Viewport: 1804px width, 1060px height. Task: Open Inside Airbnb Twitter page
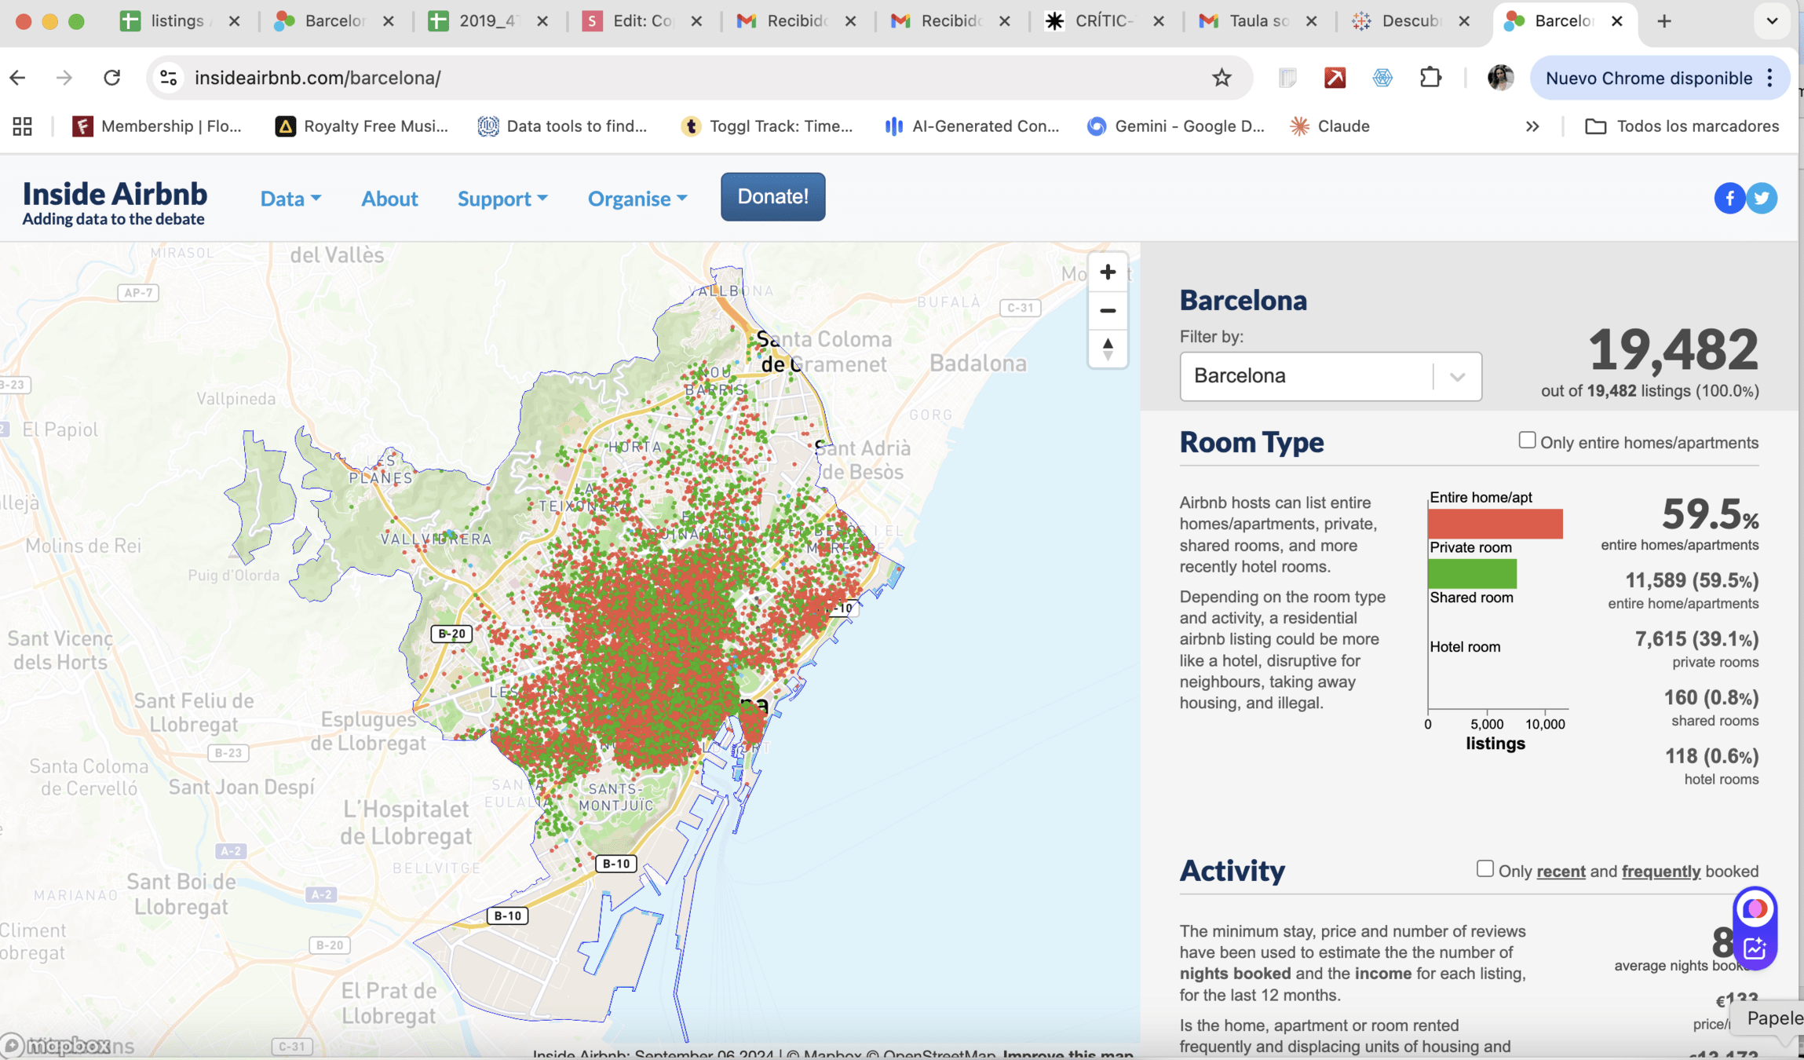[1762, 198]
